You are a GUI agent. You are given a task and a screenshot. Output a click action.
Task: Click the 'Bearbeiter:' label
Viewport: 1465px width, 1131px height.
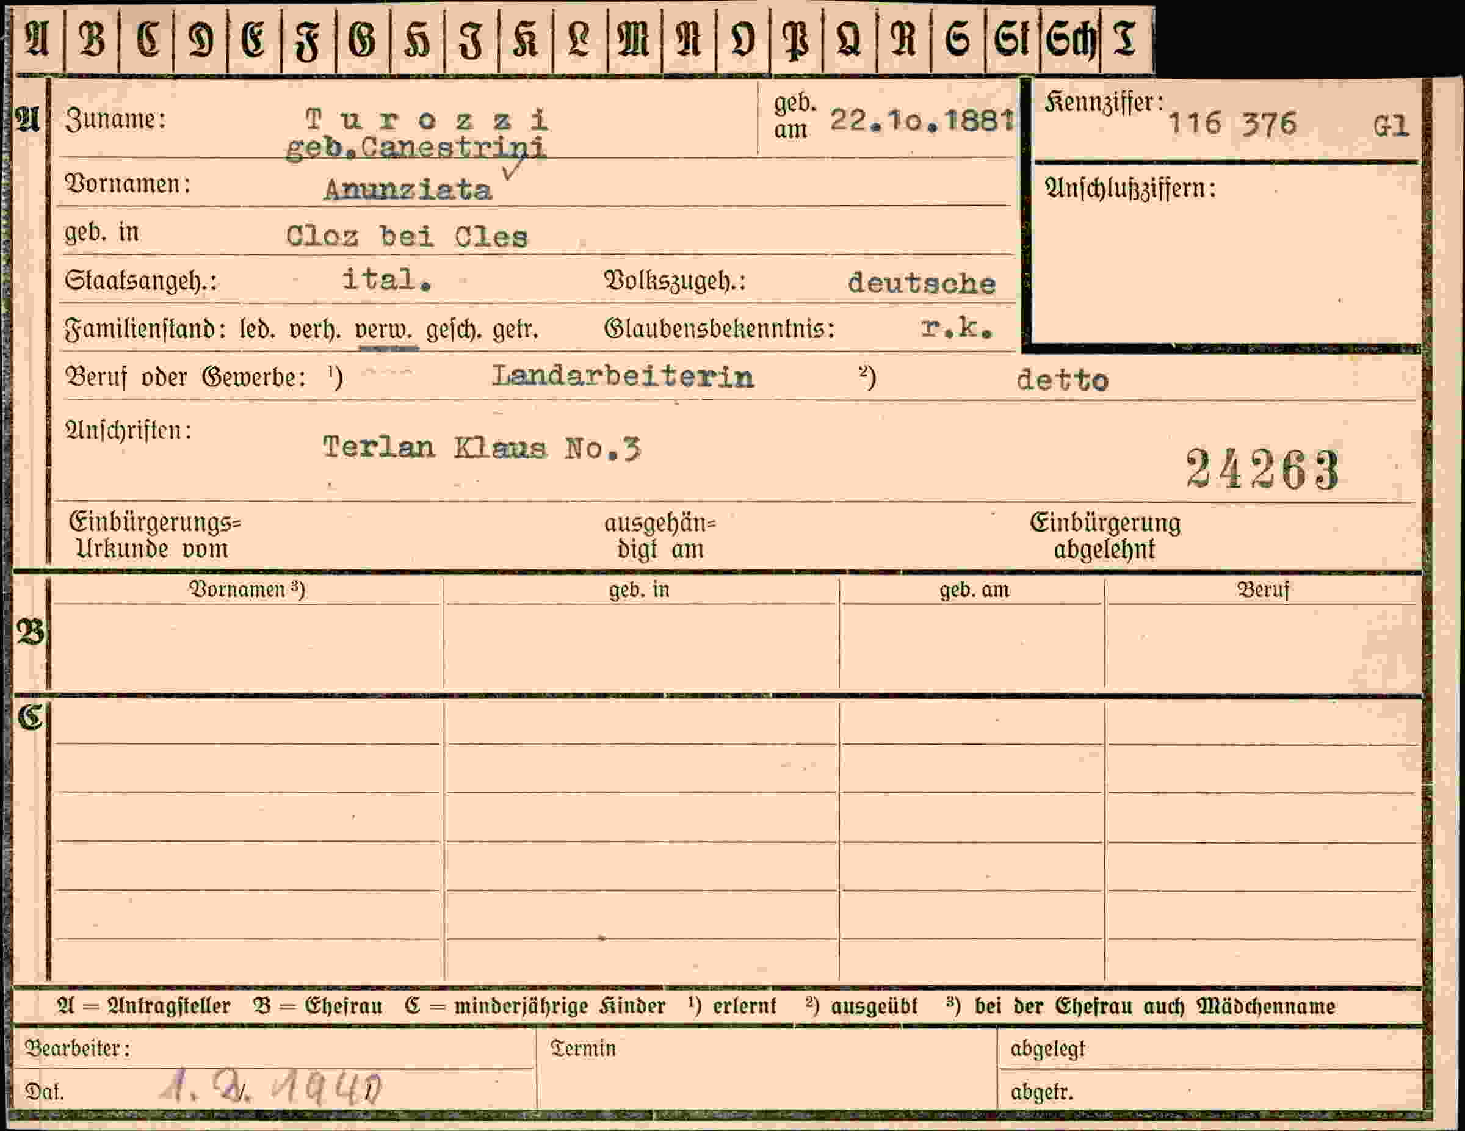[77, 1049]
